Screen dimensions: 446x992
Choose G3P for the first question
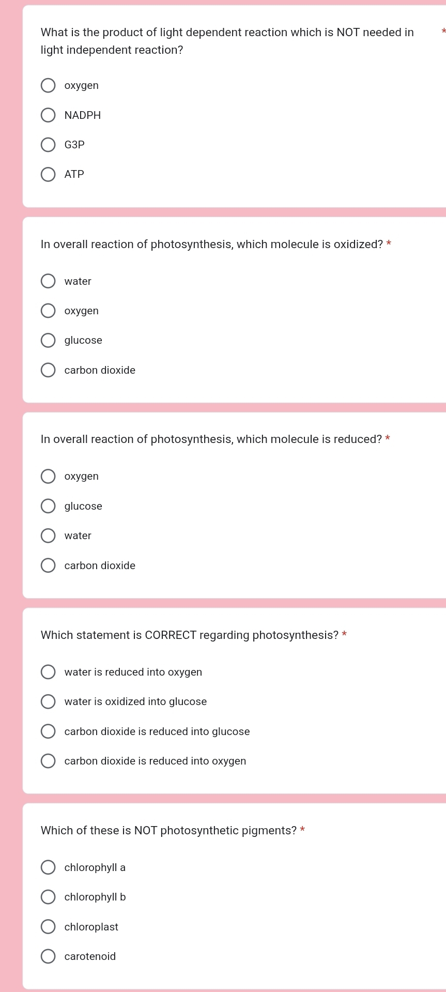(x=48, y=145)
